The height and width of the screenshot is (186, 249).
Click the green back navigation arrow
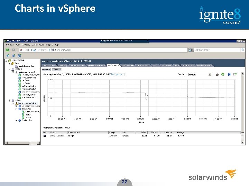pos(8,50)
